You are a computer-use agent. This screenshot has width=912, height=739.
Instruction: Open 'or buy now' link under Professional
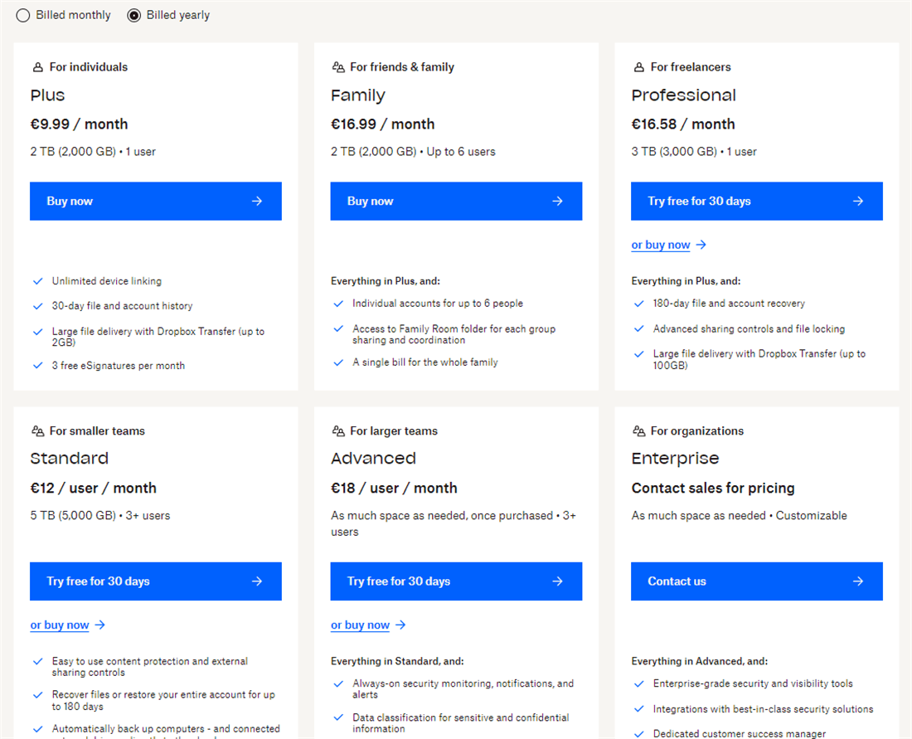[x=660, y=245]
